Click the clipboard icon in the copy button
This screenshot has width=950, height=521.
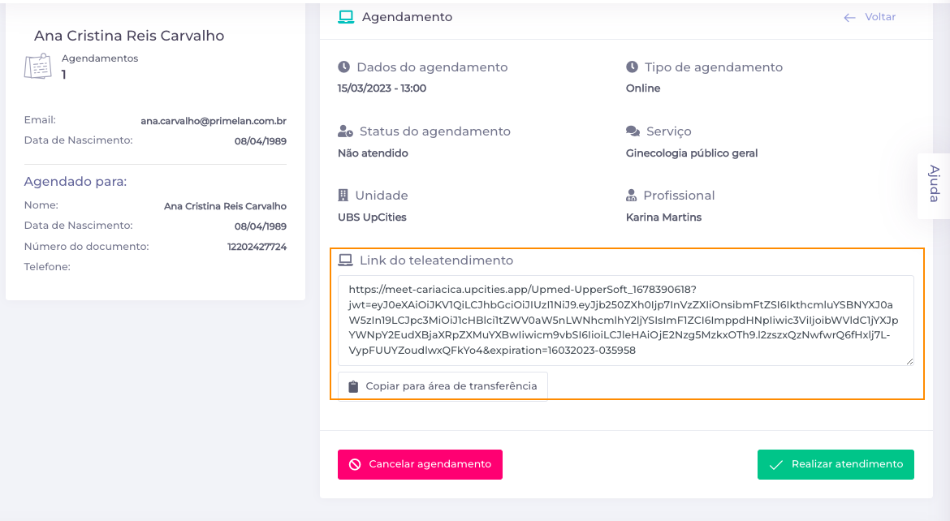point(353,386)
